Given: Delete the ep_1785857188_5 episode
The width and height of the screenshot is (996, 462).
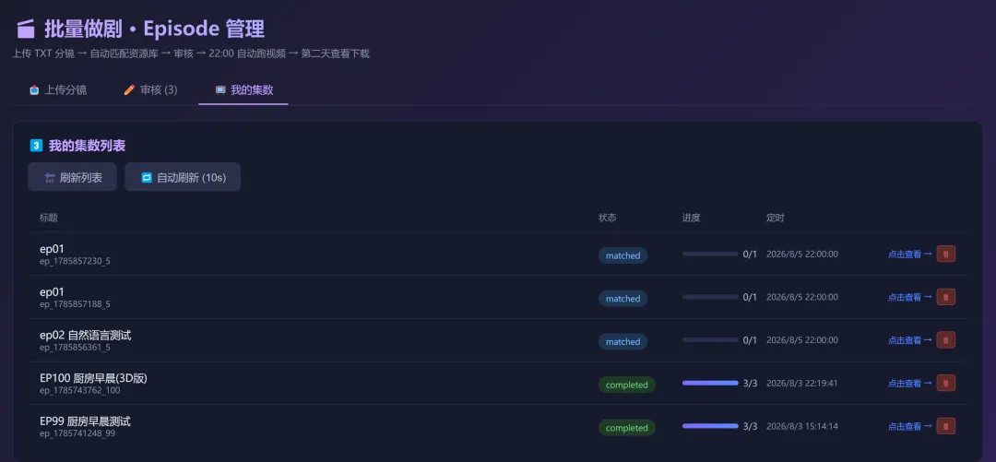Looking at the screenshot, I should 946,297.
